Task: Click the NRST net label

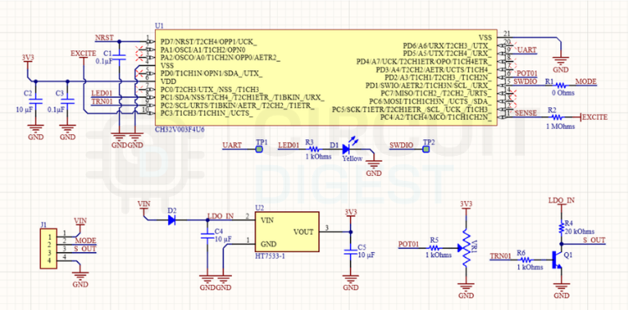Action: (105, 38)
